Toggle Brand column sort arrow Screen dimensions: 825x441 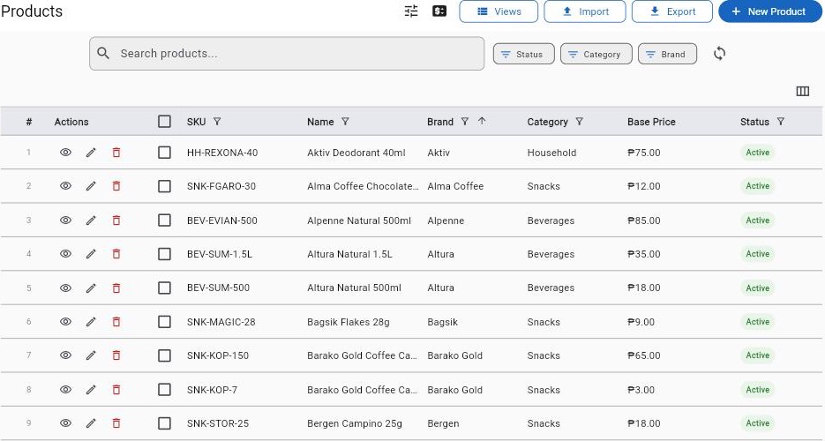(482, 121)
